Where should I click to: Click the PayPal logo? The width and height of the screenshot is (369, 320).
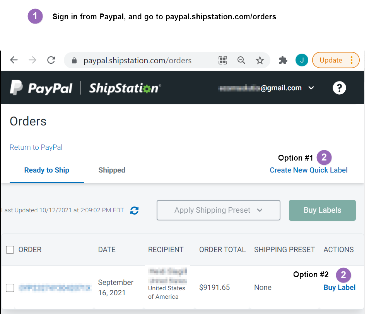tap(41, 88)
